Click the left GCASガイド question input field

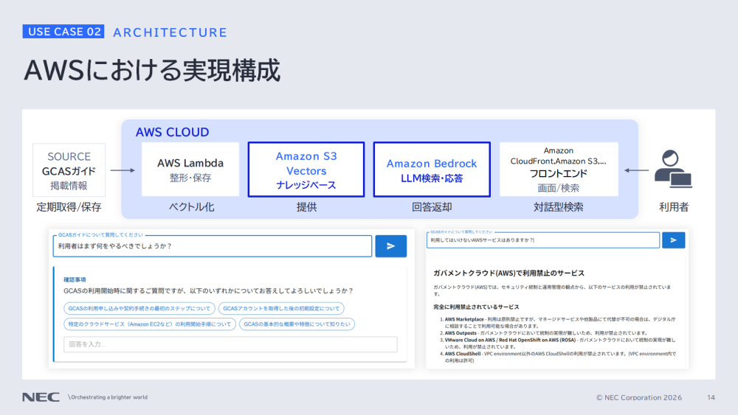pos(213,245)
